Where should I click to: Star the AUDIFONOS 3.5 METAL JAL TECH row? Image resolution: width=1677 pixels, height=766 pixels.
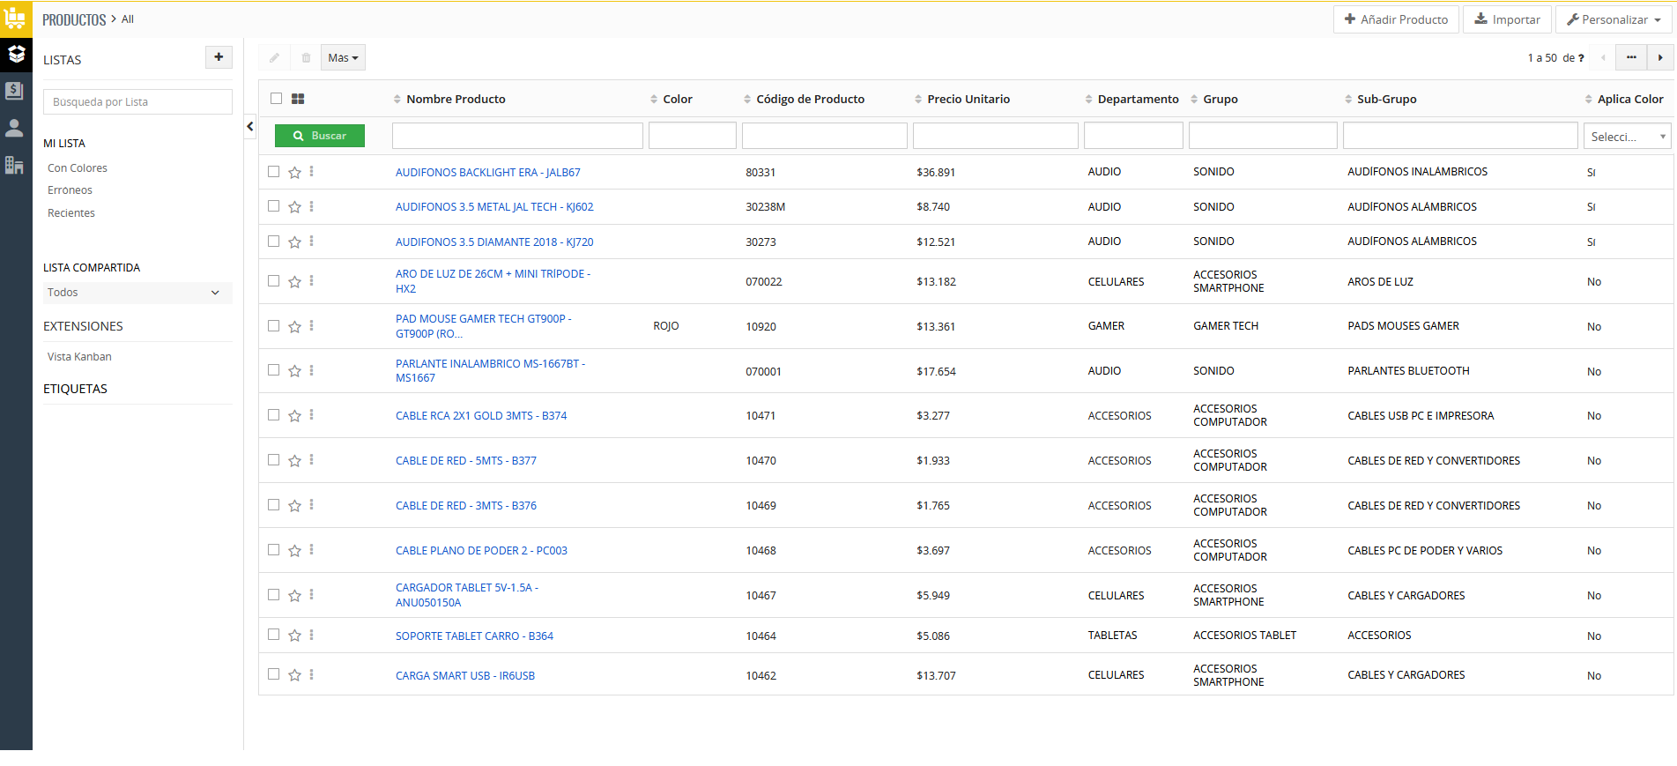point(295,207)
